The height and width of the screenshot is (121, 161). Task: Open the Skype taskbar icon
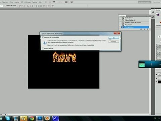(8, 118)
